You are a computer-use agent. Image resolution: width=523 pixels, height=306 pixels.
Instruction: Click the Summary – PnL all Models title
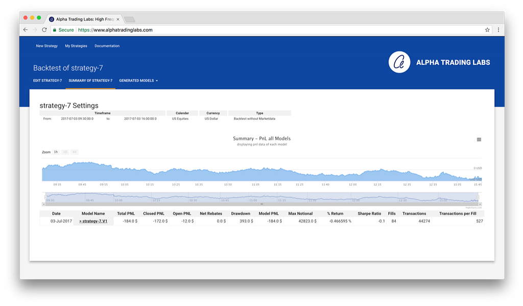tap(262, 139)
